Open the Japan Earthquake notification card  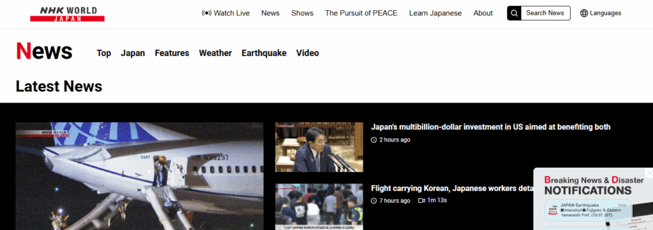pyautogui.click(x=588, y=210)
